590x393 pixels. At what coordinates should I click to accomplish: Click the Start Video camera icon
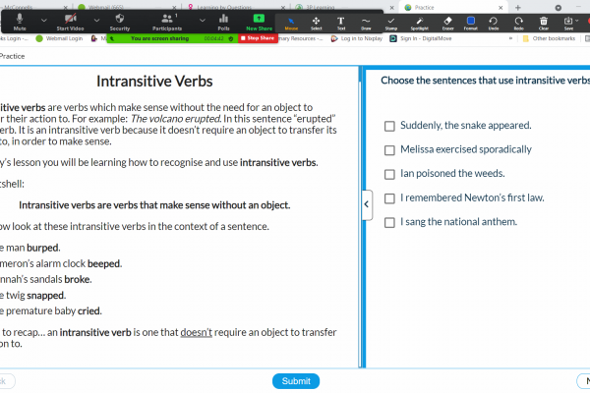pyautogui.click(x=69, y=19)
